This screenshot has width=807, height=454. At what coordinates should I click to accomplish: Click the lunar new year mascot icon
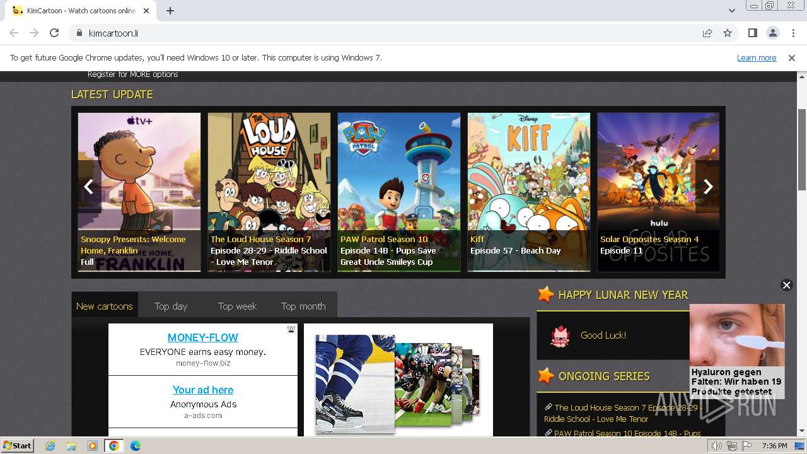pyautogui.click(x=560, y=336)
